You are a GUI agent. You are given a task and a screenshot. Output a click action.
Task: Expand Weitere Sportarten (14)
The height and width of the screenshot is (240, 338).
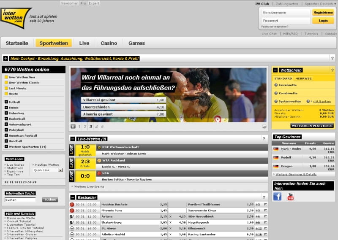(6, 147)
